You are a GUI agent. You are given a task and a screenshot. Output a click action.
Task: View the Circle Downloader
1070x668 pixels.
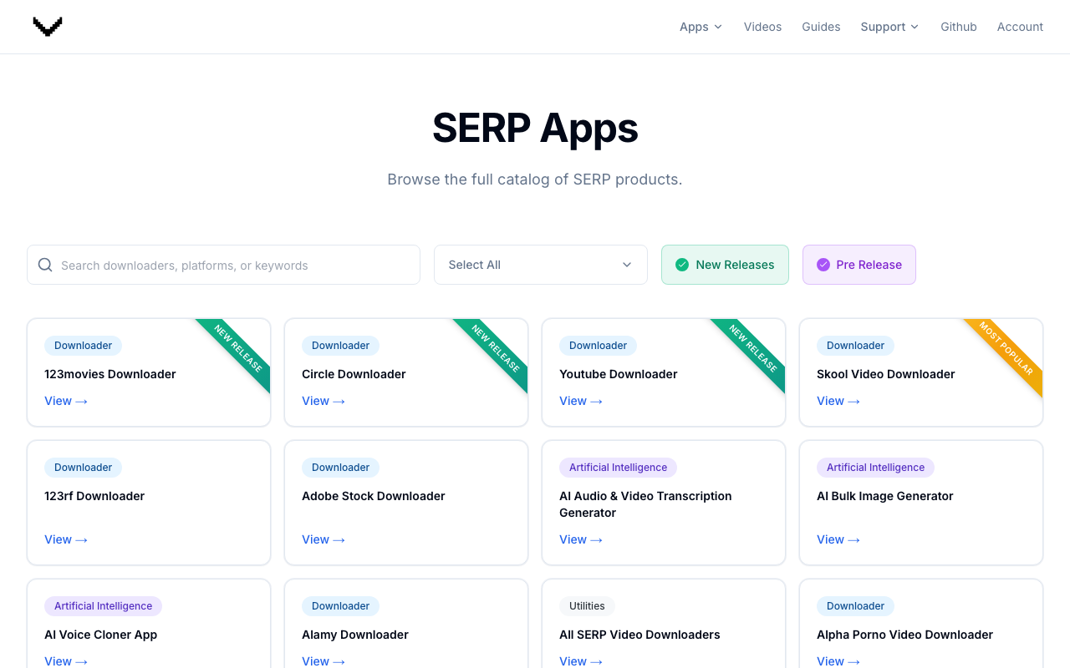(x=324, y=401)
